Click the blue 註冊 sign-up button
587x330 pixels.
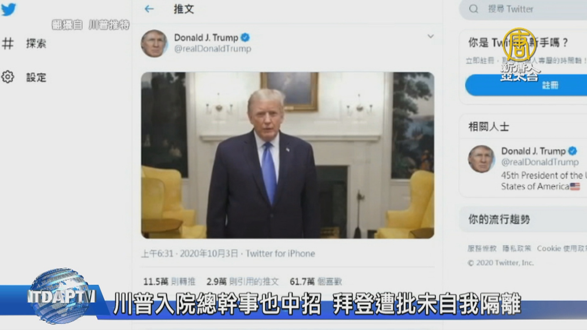pyautogui.click(x=526, y=85)
